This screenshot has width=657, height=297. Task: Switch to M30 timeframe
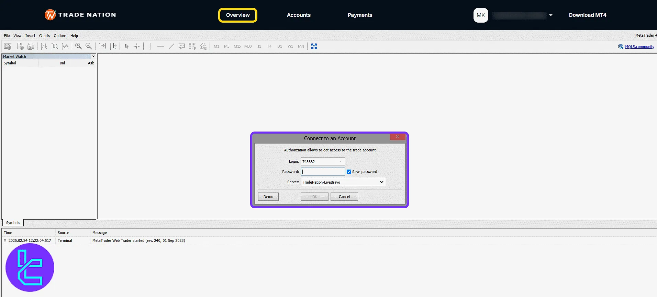click(x=248, y=46)
